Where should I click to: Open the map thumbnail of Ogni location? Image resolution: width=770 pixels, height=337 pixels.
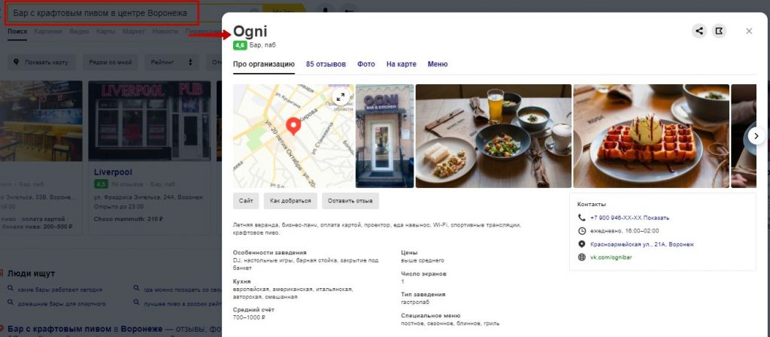[x=294, y=136]
